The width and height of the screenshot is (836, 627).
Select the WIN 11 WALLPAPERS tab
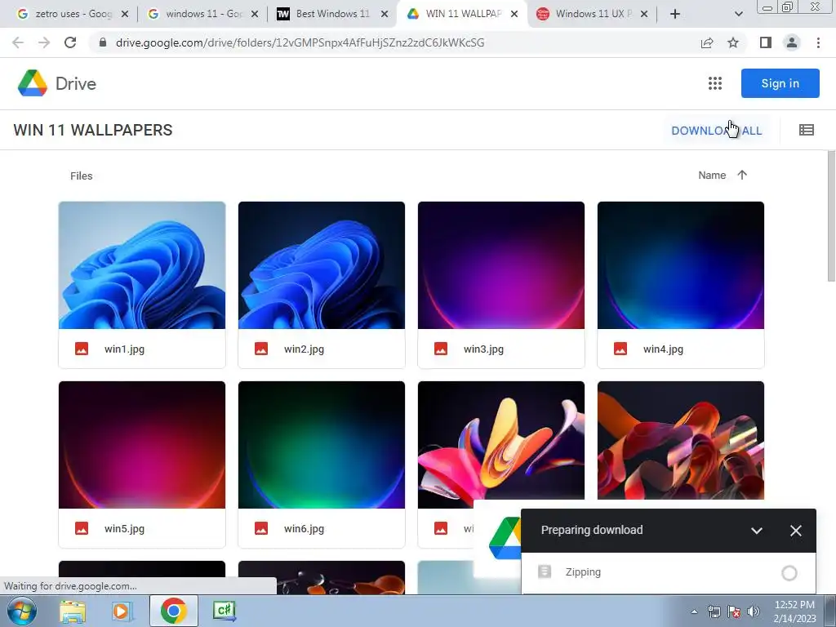463,14
